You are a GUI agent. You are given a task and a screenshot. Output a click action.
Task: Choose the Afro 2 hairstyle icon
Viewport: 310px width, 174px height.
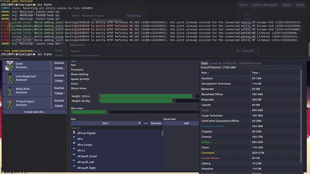pos(74,149)
